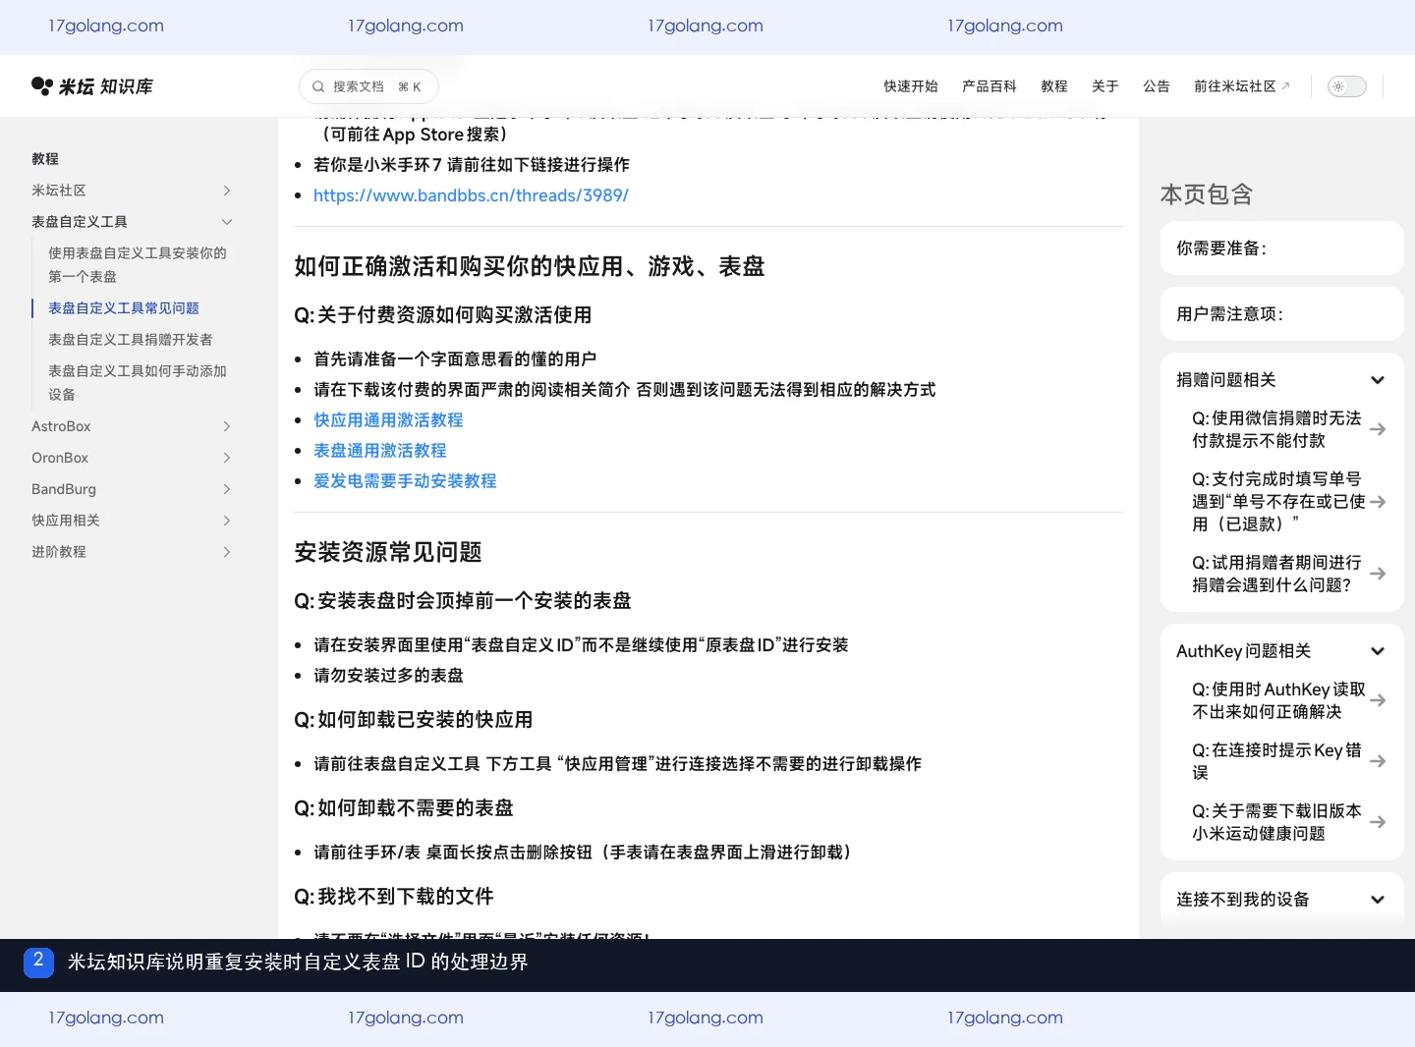The height and width of the screenshot is (1047, 1415).
Task: Open 表盘自定义工具捐赠开发者 sidebar item
Action: point(131,340)
